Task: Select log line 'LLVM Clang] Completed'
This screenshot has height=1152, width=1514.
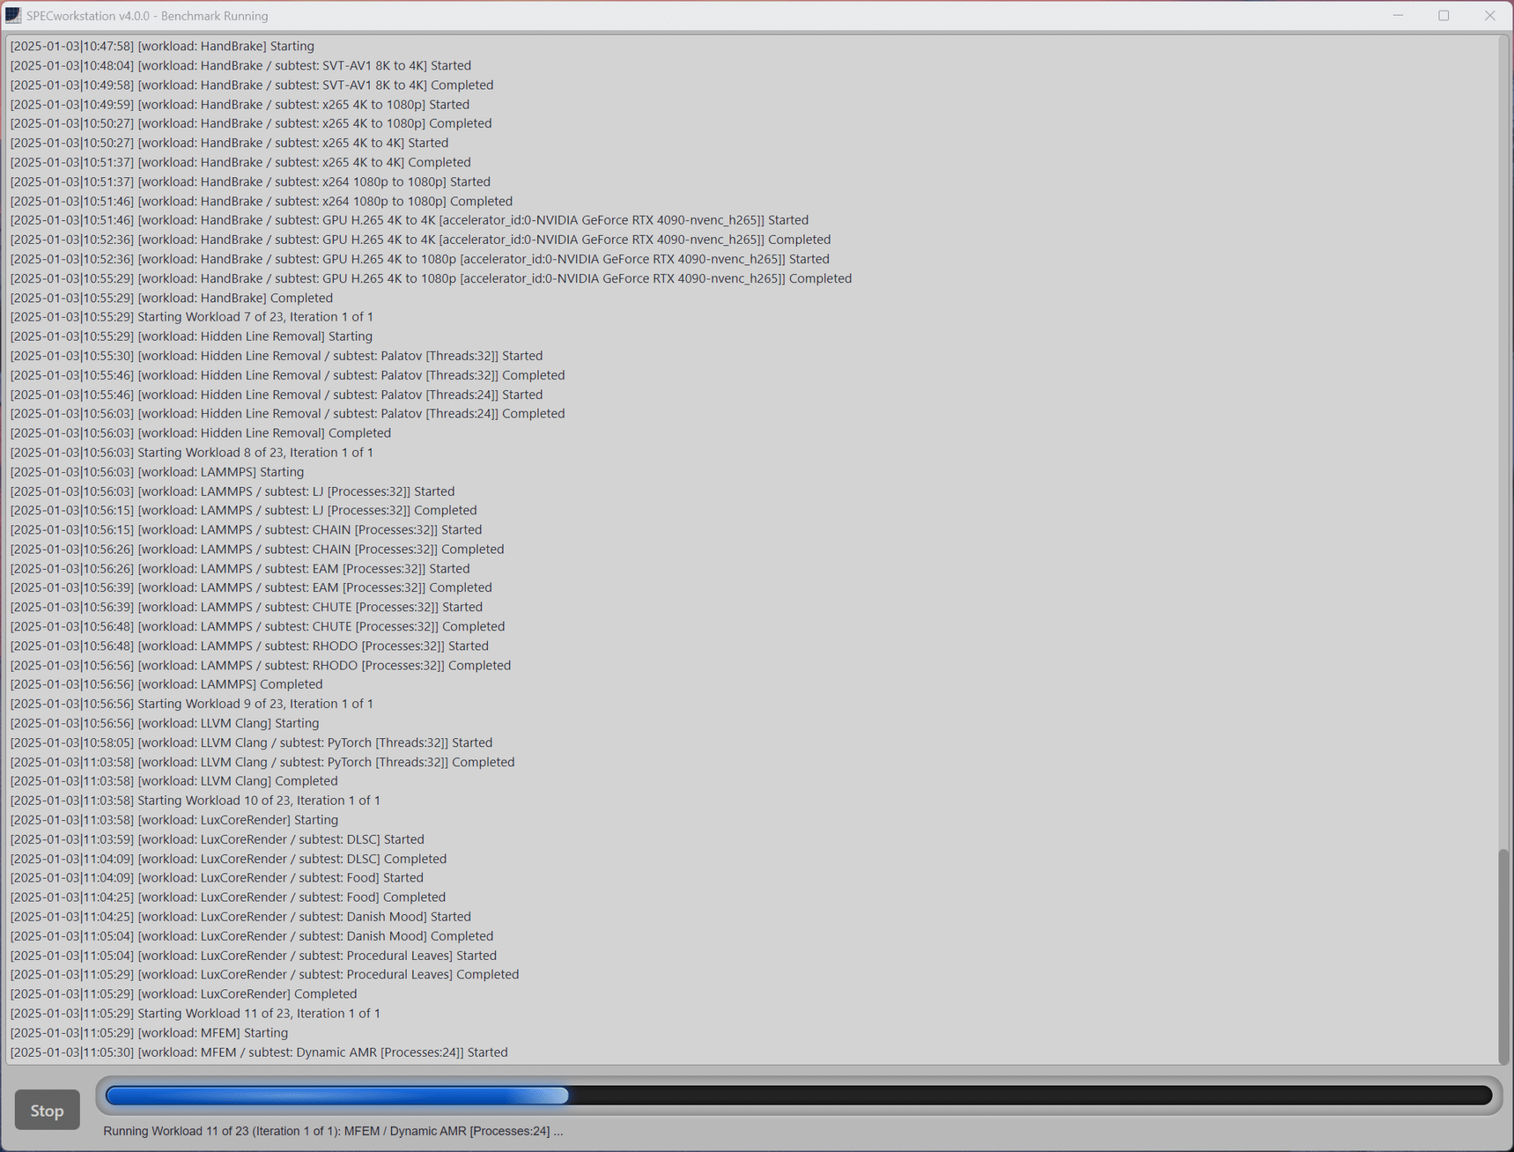Action: (174, 781)
